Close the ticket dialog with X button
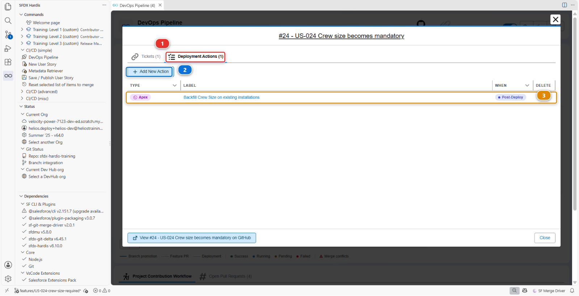The height and width of the screenshot is (296, 579). coord(555,20)
